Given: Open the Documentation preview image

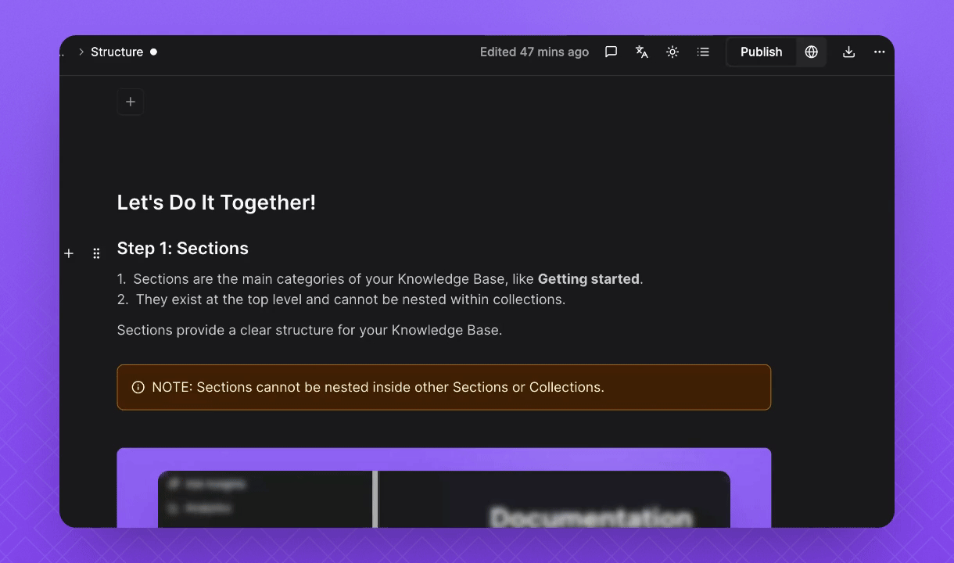Looking at the screenshot, I should tap(444, 488).
